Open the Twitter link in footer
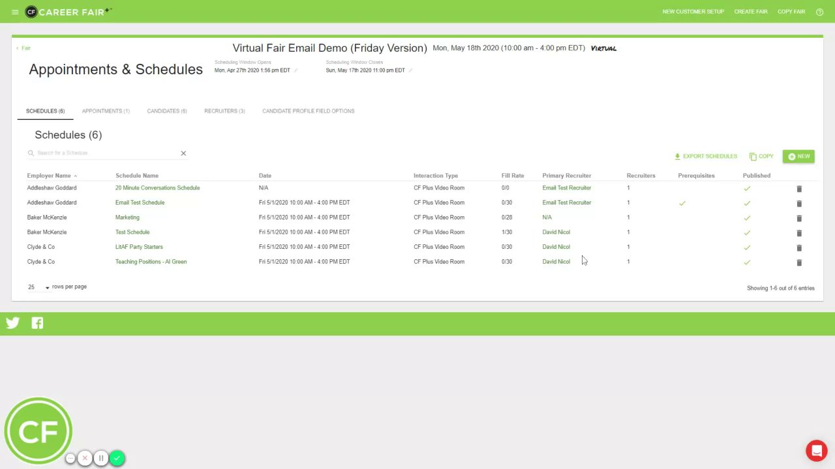This screenshot has width=835, height=469. [x=12, y=323]
